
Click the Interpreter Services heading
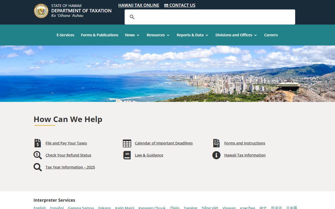tap(54, 200)
